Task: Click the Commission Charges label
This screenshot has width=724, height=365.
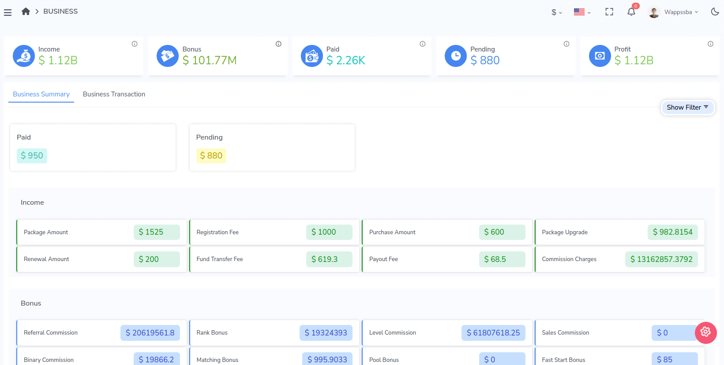Action: (569, 259)
